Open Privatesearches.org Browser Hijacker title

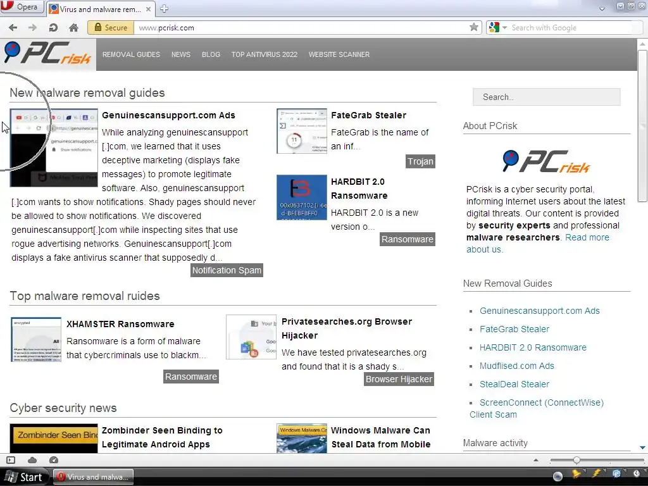point(347,328)
